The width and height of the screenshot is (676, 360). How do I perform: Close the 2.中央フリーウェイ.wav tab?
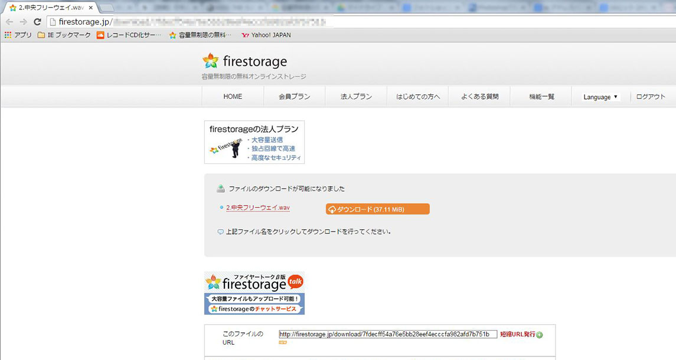click(90, 8)
